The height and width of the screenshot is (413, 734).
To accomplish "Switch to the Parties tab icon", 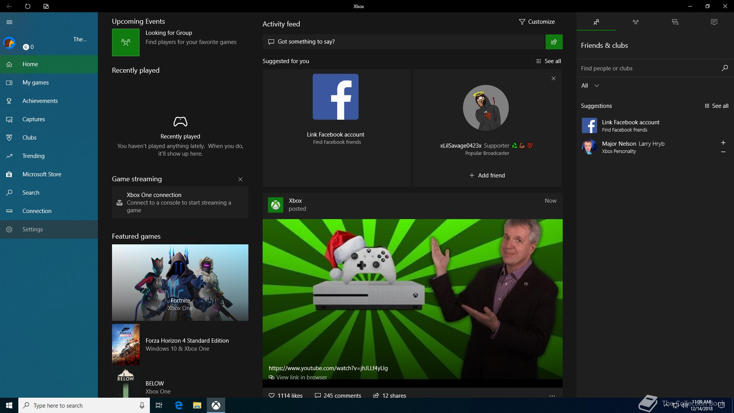I will pos(635,22).
